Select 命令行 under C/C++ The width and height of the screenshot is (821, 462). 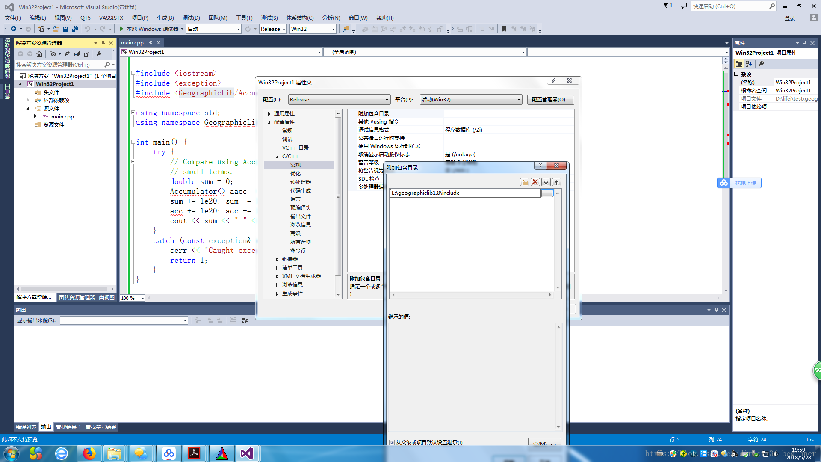298,251
